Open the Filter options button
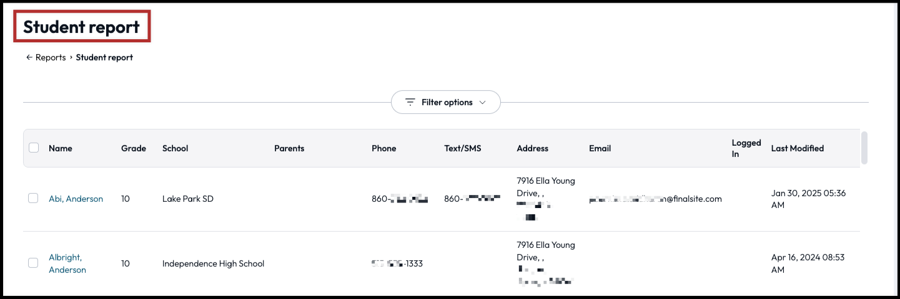 446,102
